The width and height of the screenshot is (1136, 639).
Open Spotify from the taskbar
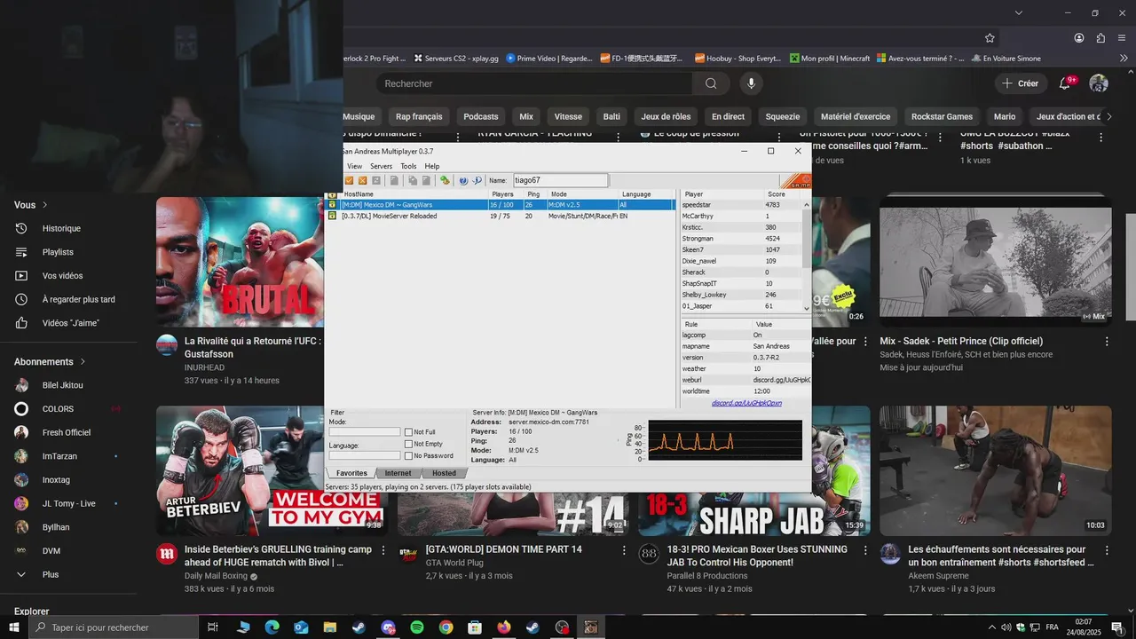coord(417,627)
